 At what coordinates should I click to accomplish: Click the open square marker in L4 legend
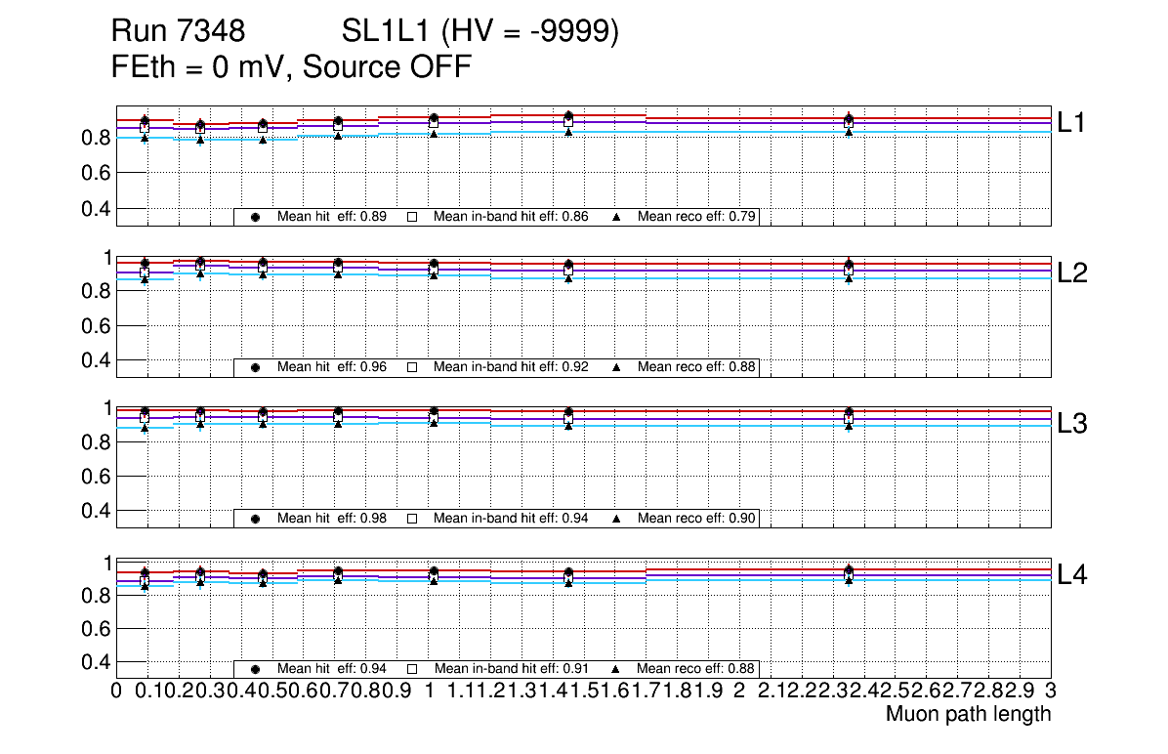tap(412, 669)
